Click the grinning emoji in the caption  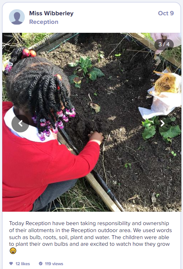[x=13, y=251]
